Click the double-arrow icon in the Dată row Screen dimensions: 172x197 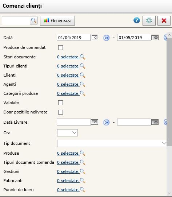106,38
